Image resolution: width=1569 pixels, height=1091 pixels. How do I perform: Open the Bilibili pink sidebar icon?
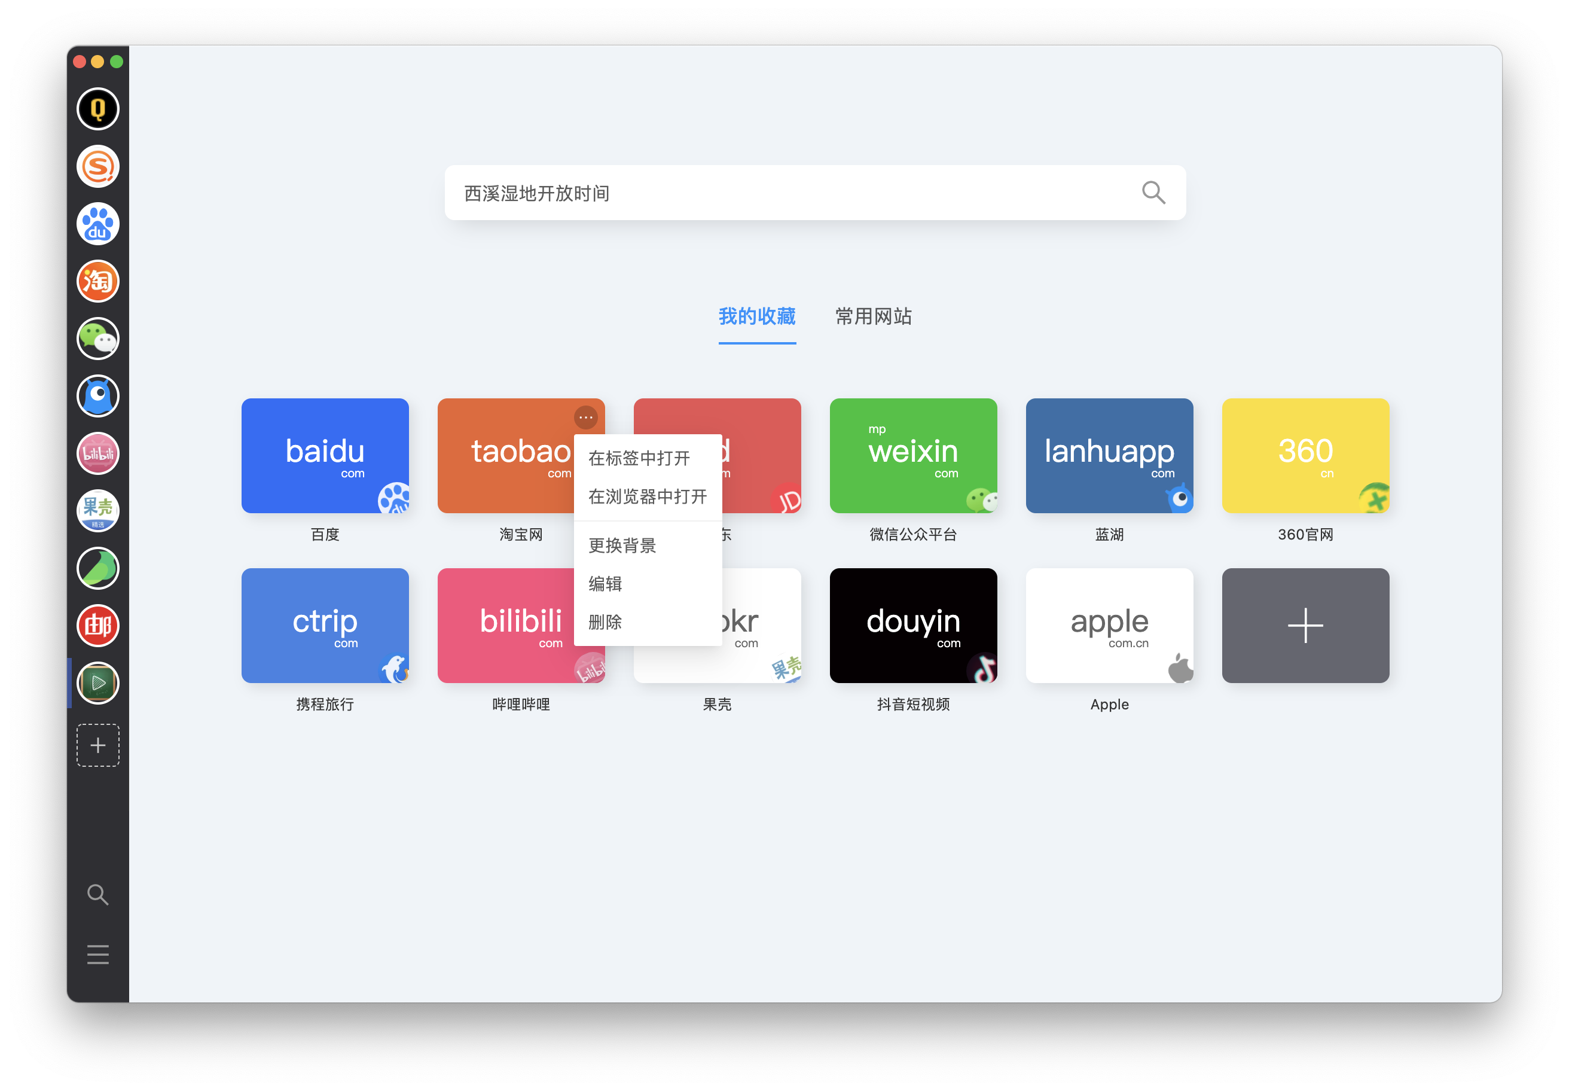point(97,453)
